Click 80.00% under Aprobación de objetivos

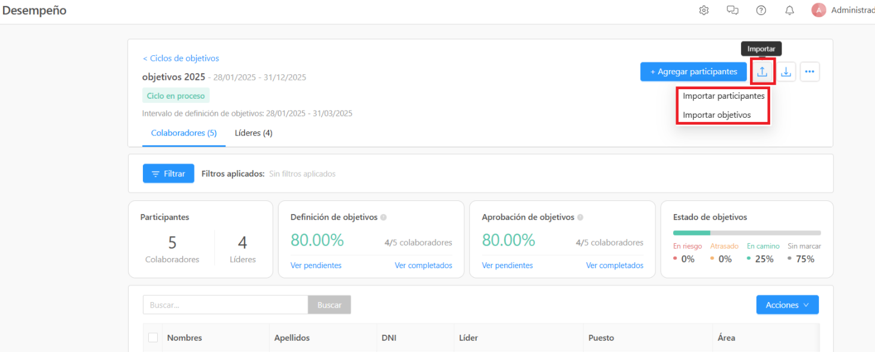coord(508,240)
